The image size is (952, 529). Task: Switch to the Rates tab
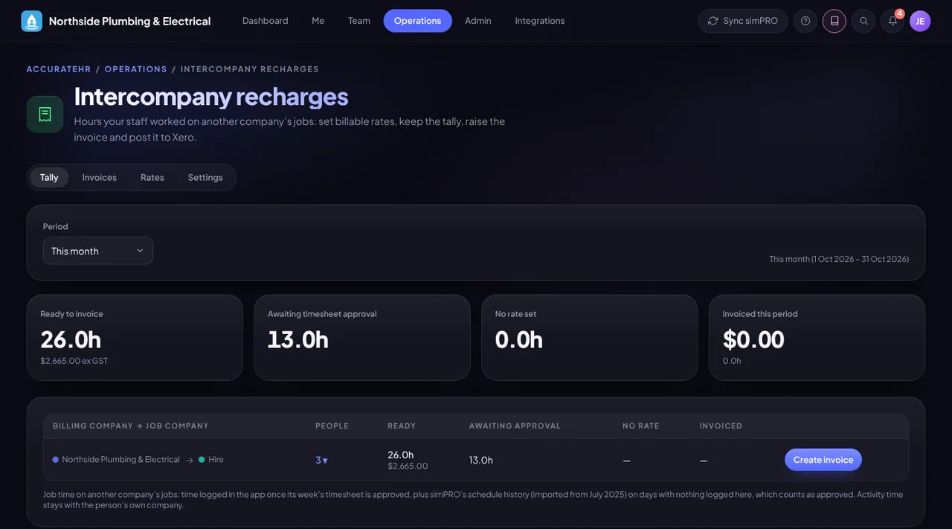pyautogui.click(x=152, y=178)
